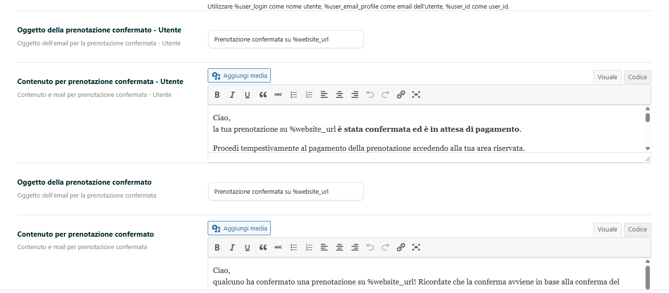Focus the Oggetto prenotazione confermato - Utente field

tap(286, 39)
